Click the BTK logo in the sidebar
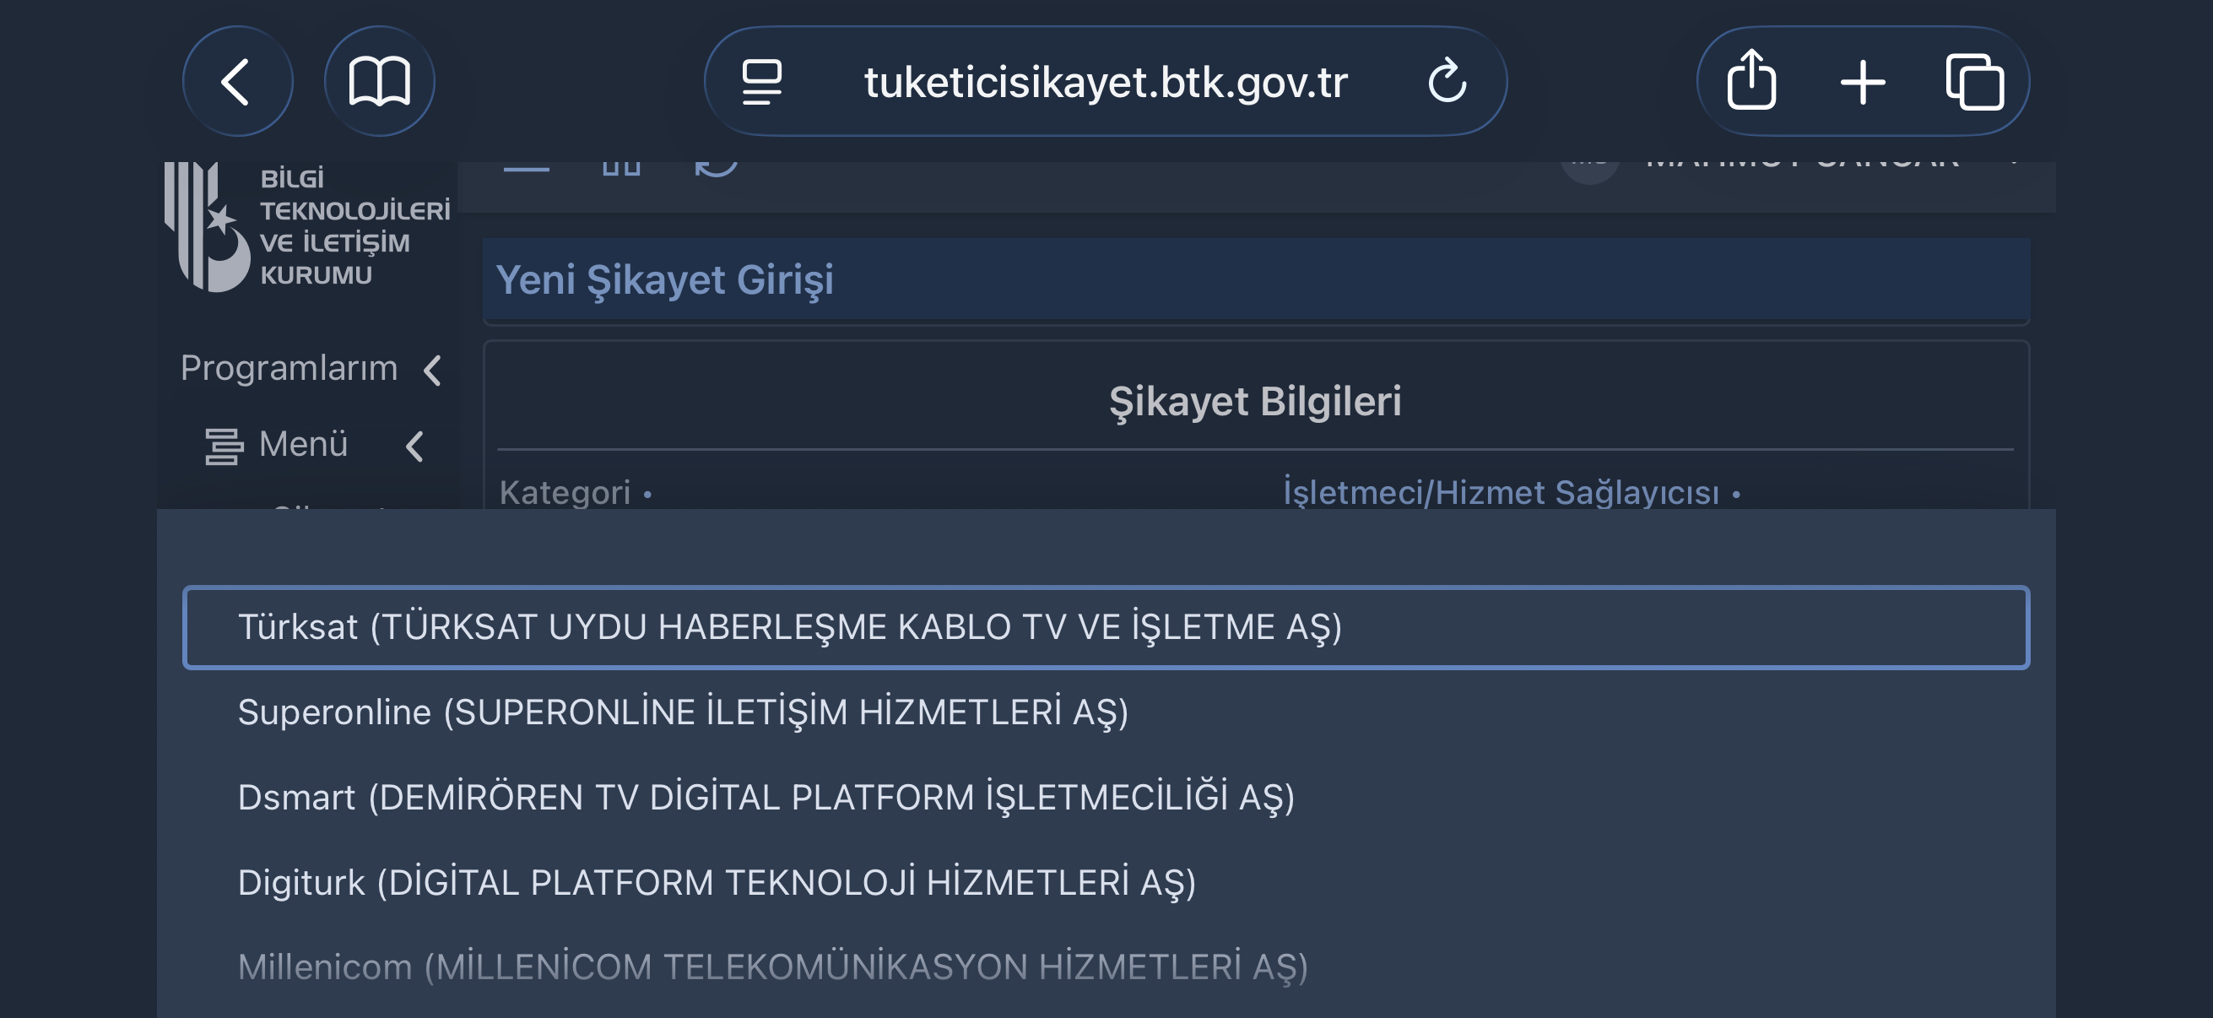2213x1018 pixels. point(208,228)
